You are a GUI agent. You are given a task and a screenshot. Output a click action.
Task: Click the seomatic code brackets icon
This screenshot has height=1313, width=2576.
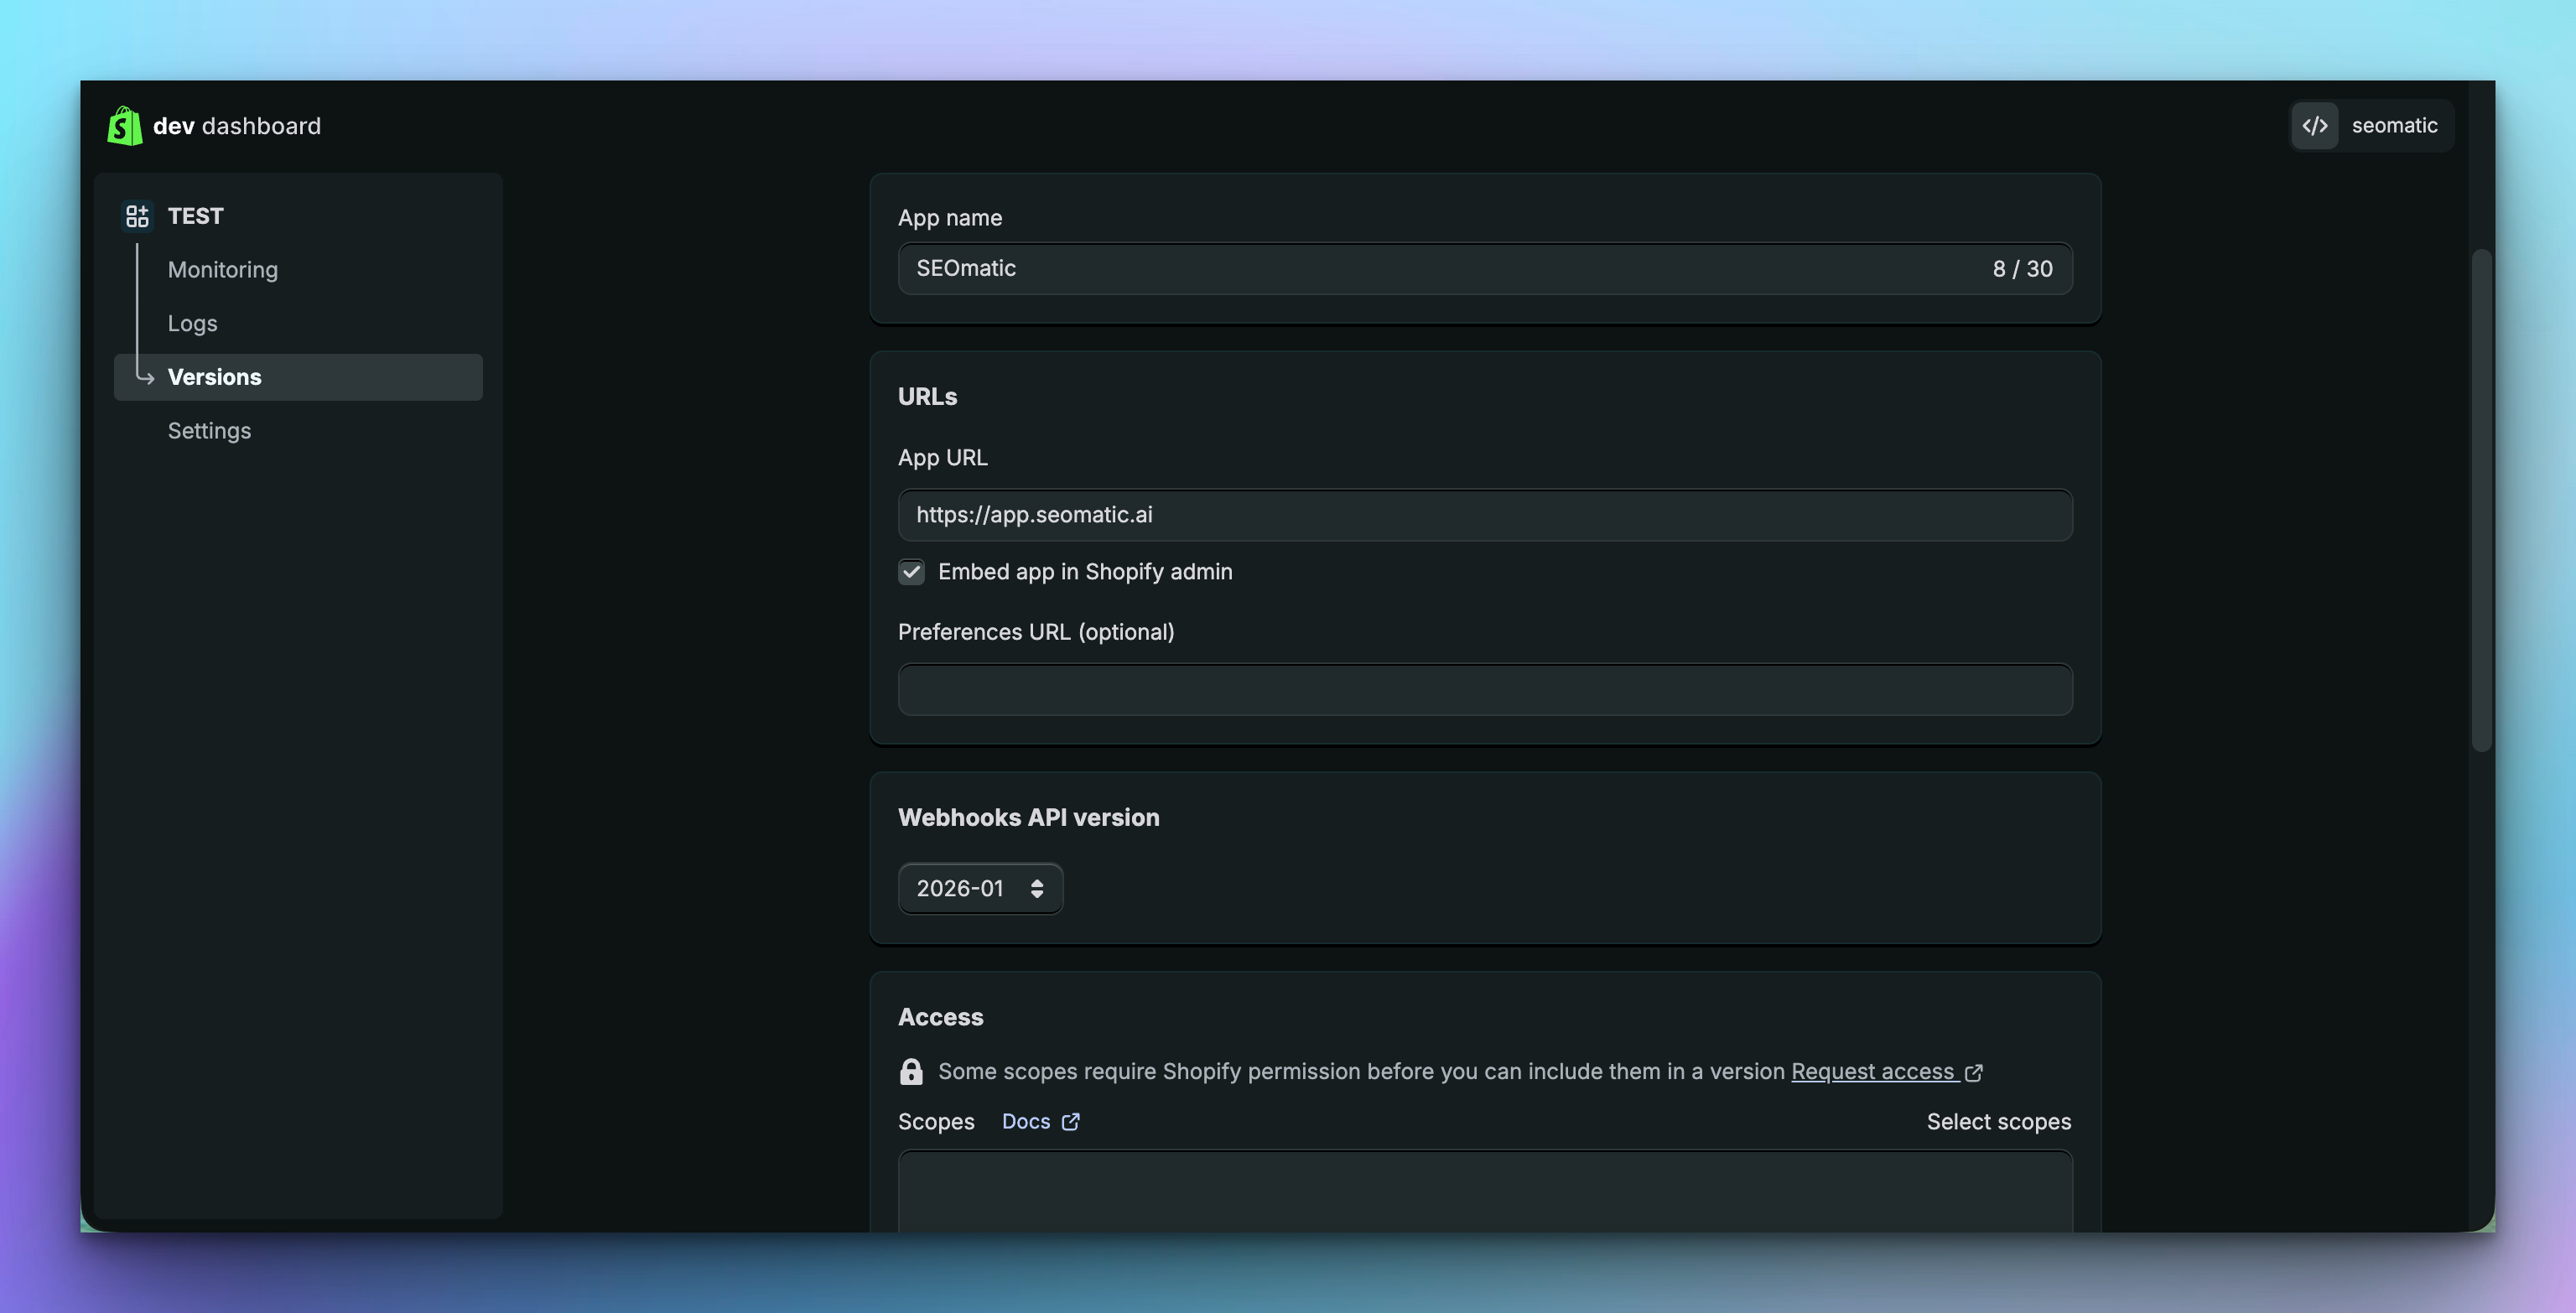click(x=2315, y=126)
